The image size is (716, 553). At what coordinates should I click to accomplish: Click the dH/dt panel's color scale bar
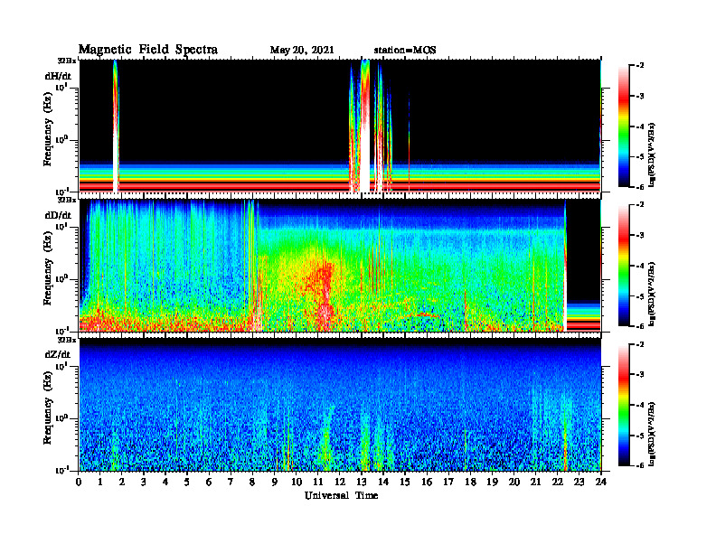pyautogui.click(x=624, y=127)
